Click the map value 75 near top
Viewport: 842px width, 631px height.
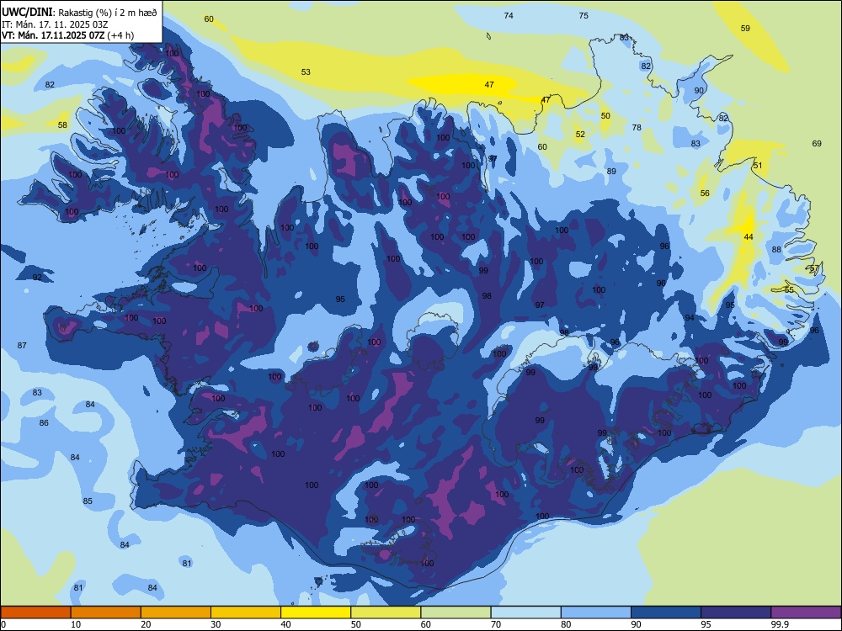584,15
